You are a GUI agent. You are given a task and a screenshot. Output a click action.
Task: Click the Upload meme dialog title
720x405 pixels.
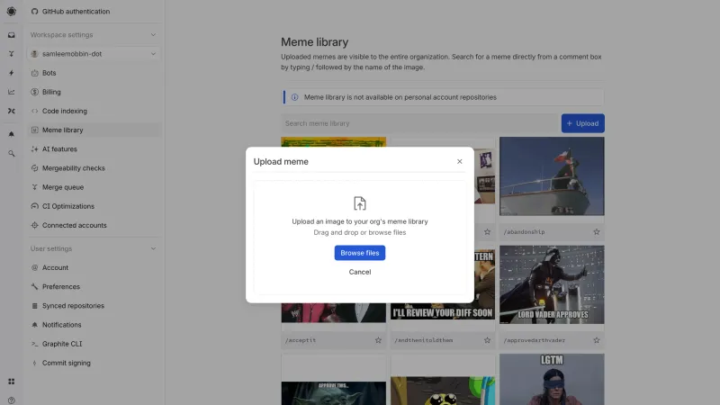tap(281, 162)
